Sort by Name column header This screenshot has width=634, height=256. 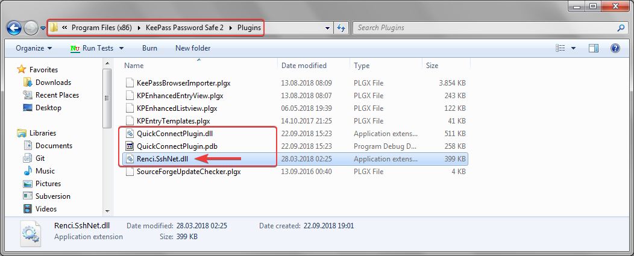coord(134,66)
